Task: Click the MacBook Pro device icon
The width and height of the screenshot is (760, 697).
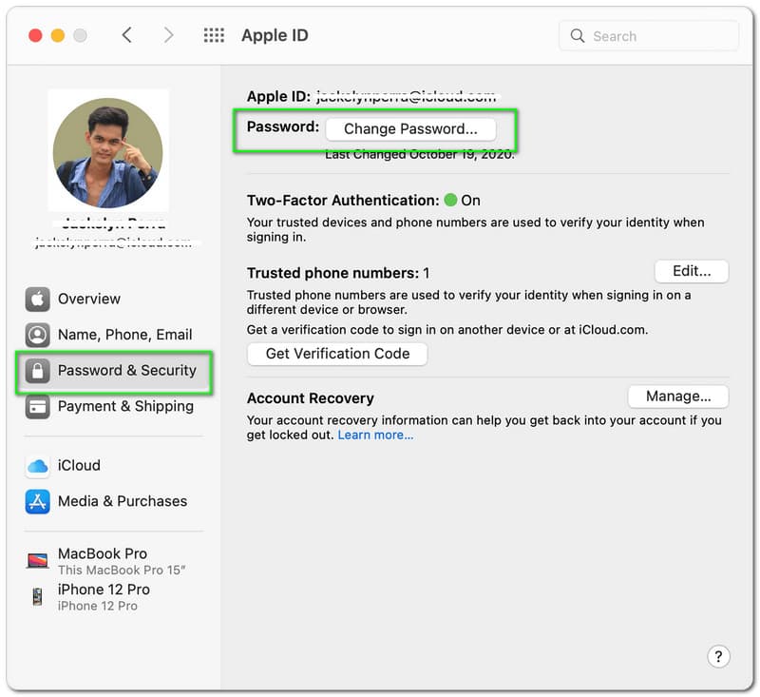Action: pyautogui.click(x=37, y=560)
